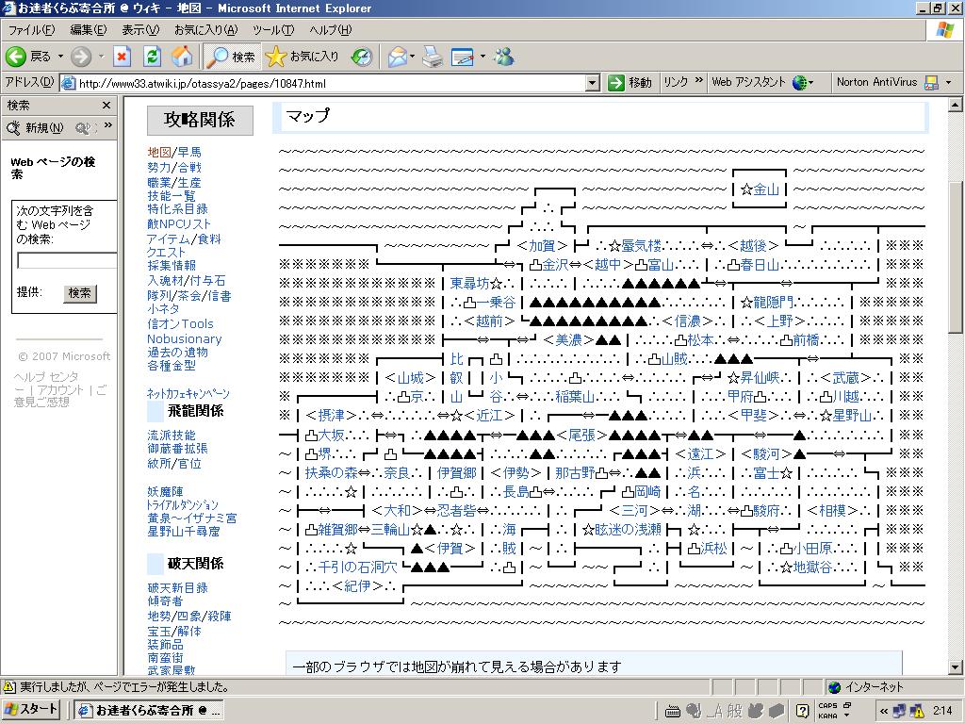Viewport: 965px width, 724px height.
Task: Click the Start button on taskbar
Action: pos(33,710)
